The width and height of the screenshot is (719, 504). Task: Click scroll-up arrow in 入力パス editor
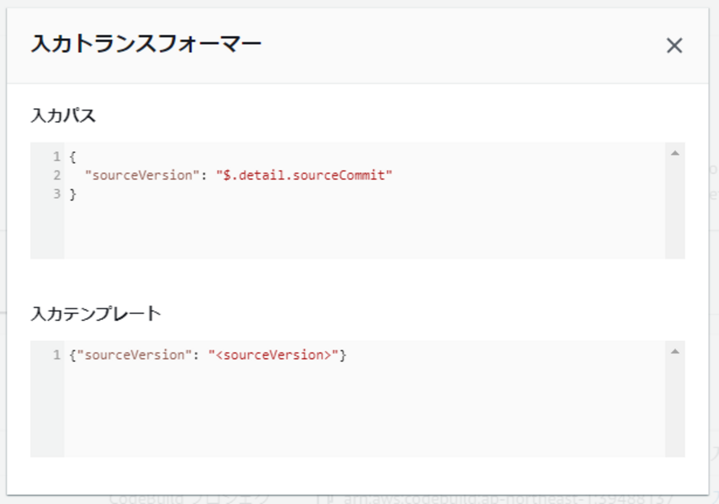coord(675,153)
